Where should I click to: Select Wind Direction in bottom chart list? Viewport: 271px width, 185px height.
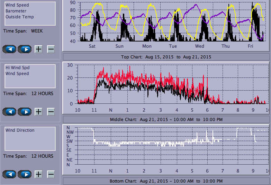[20, 130]
